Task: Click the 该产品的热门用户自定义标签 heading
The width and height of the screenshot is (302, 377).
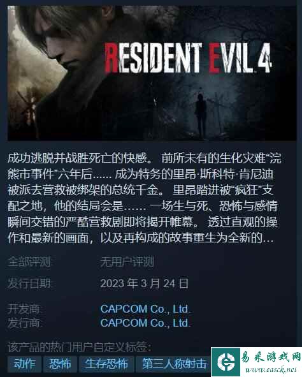Action: pos(79,347)
